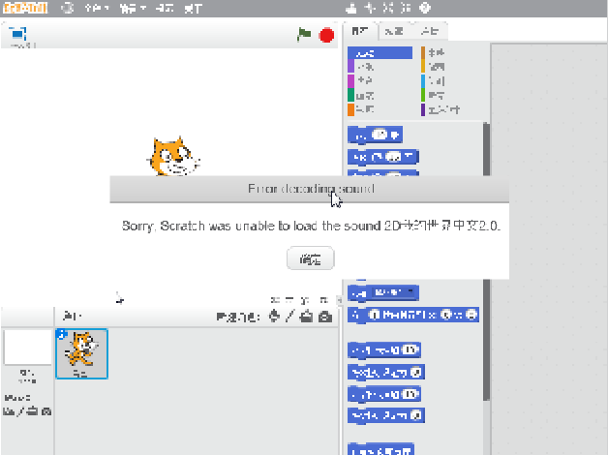Choose new sprite from library icon

point(275,316)
